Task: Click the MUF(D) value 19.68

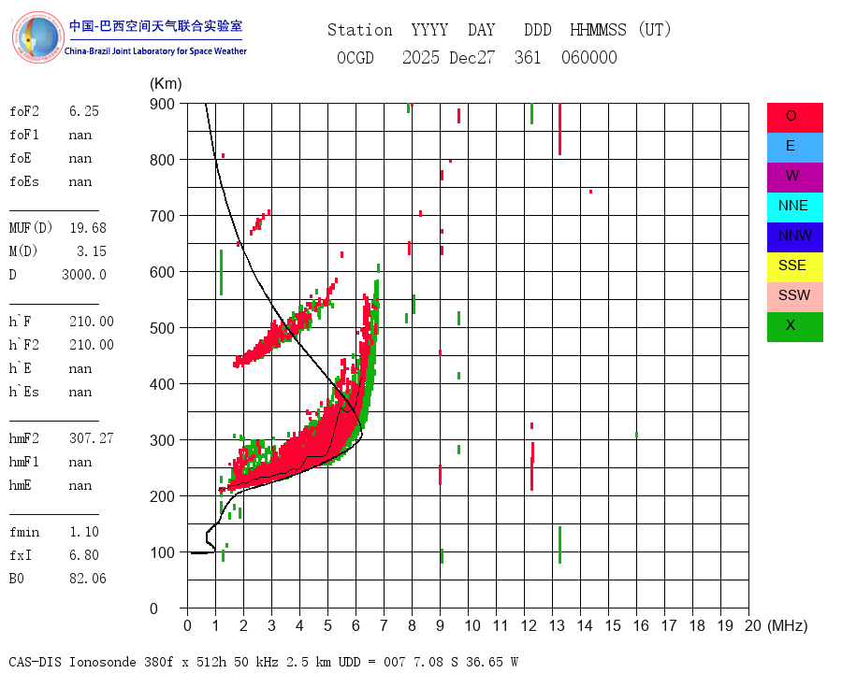Action: click(88, 228)
